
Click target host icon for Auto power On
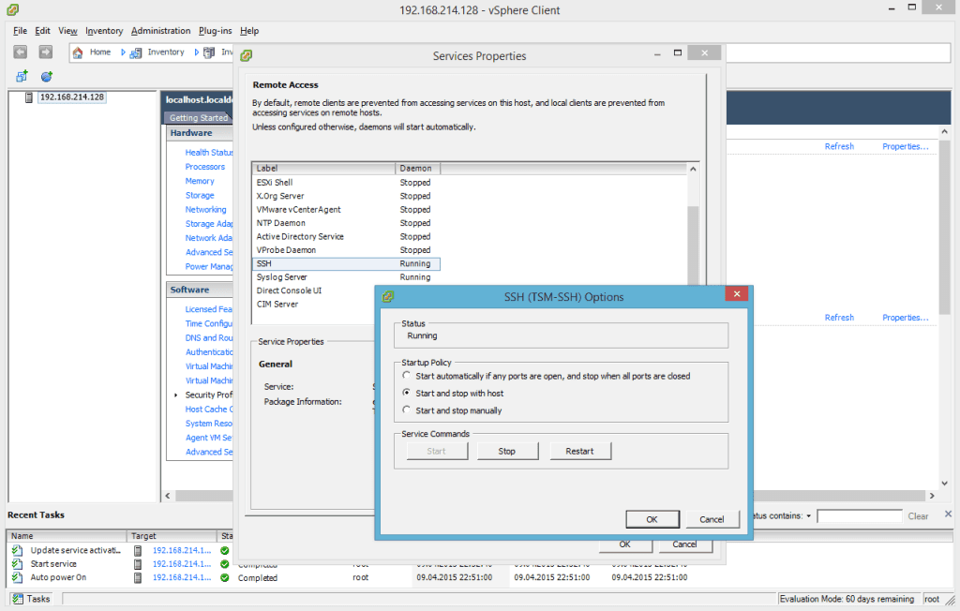(x=138, y=577)
